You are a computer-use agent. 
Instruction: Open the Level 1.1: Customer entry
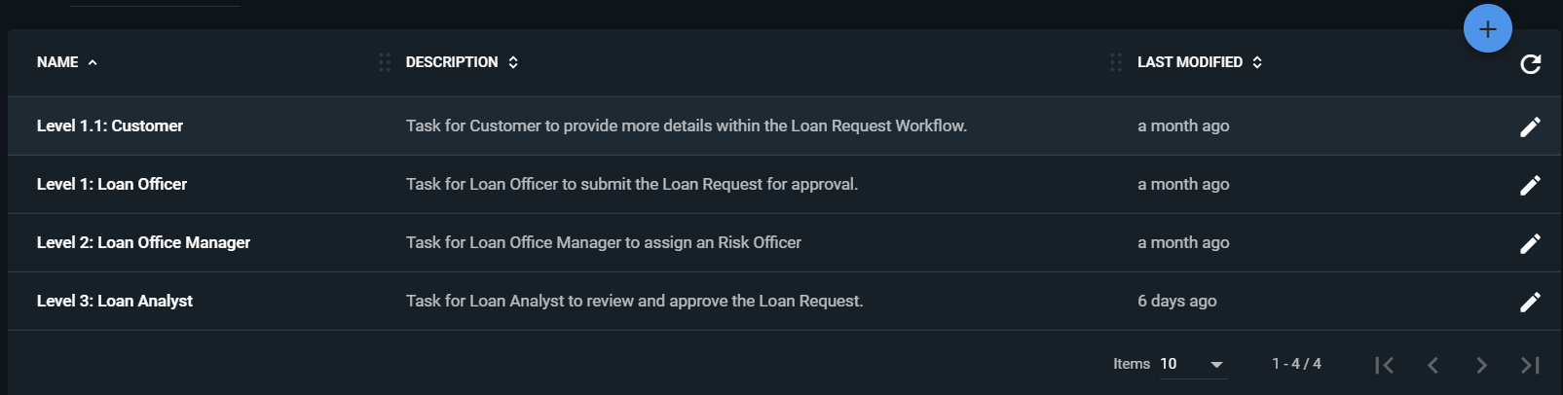coord(110,126)
